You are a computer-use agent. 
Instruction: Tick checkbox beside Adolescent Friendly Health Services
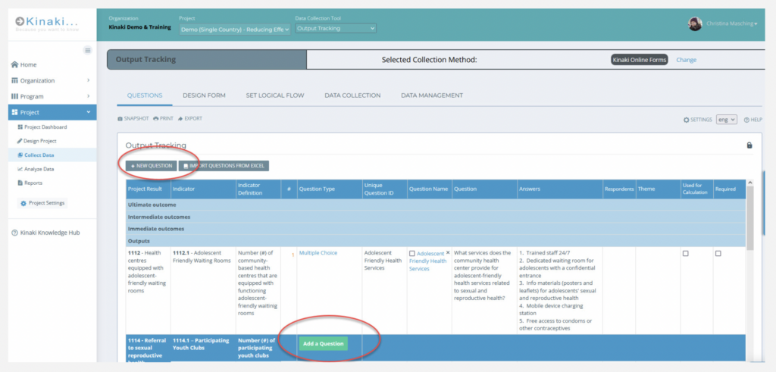coord(412,253)
